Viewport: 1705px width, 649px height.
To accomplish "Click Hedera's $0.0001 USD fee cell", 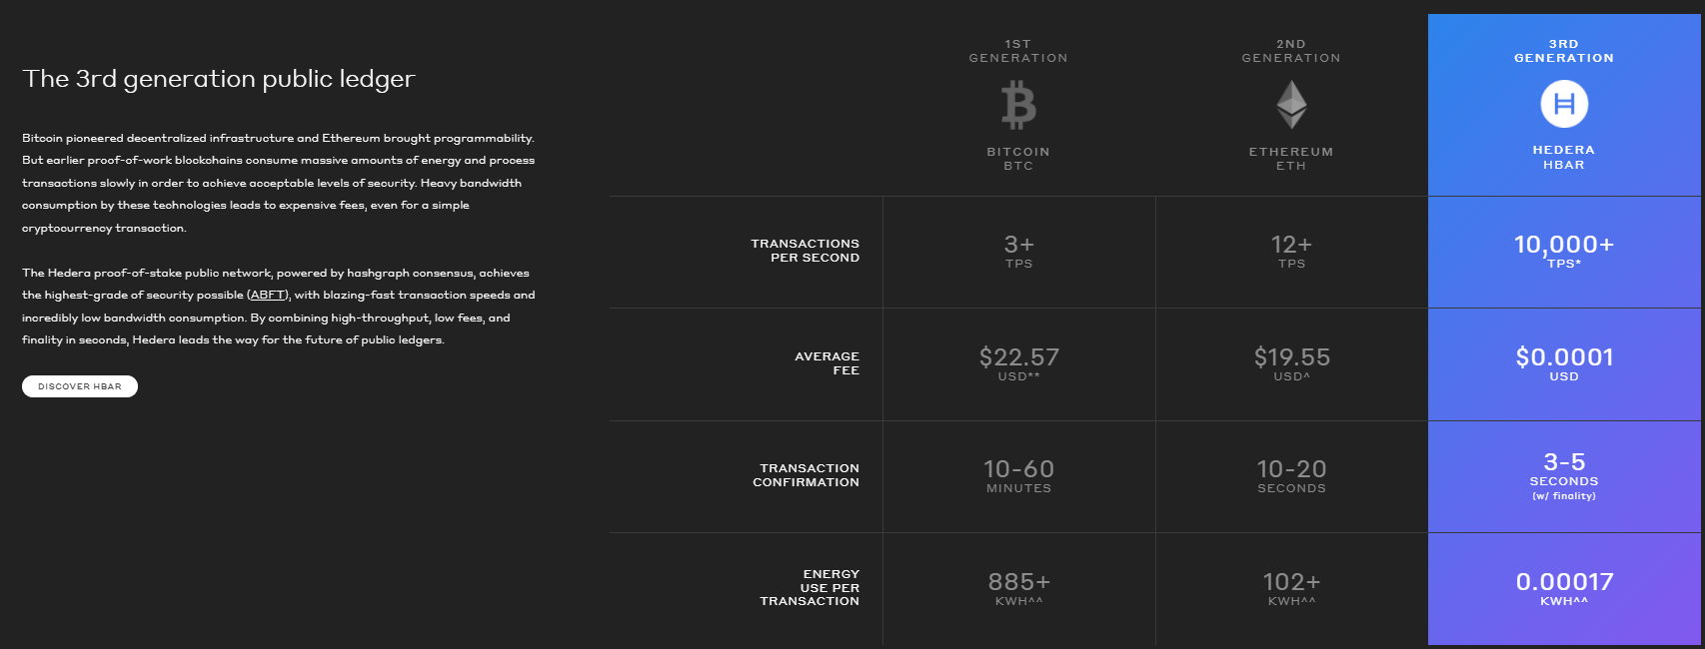I will coord(1564,363).
